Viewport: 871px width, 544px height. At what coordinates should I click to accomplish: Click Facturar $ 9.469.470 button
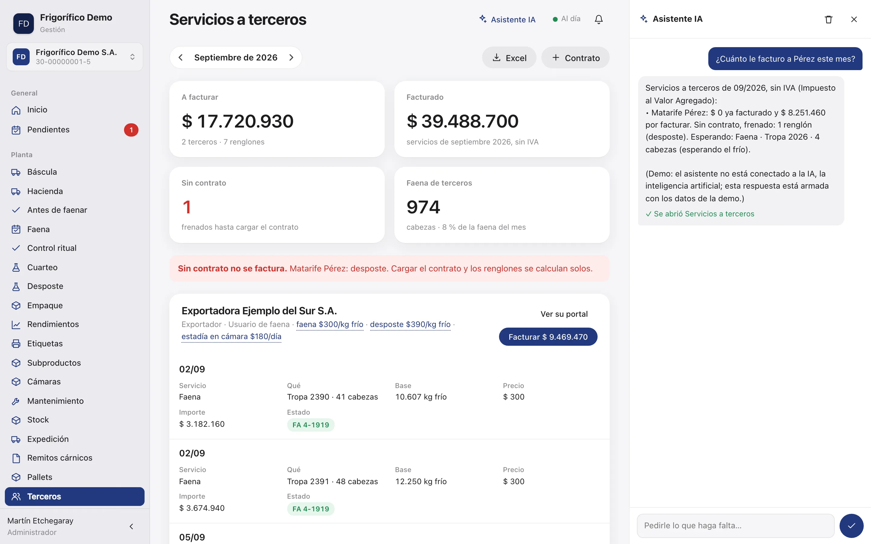click(x=548, y=337)
